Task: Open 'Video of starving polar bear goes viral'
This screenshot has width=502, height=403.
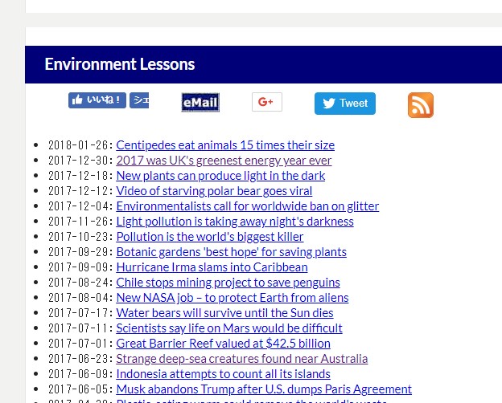Action: click(x=214, y=191)
